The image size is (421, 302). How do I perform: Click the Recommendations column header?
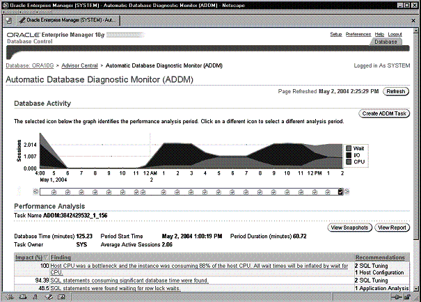pyautogui.click(x=380, y=257)
